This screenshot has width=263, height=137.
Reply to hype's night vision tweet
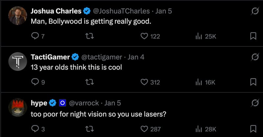(x=35, y=128)
